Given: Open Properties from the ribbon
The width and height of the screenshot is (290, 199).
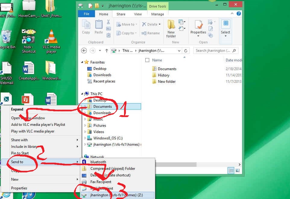Looking at the screenshot, I should (198, 29).
